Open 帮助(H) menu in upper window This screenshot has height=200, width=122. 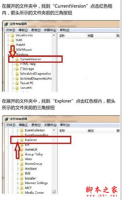click(65, 30)
